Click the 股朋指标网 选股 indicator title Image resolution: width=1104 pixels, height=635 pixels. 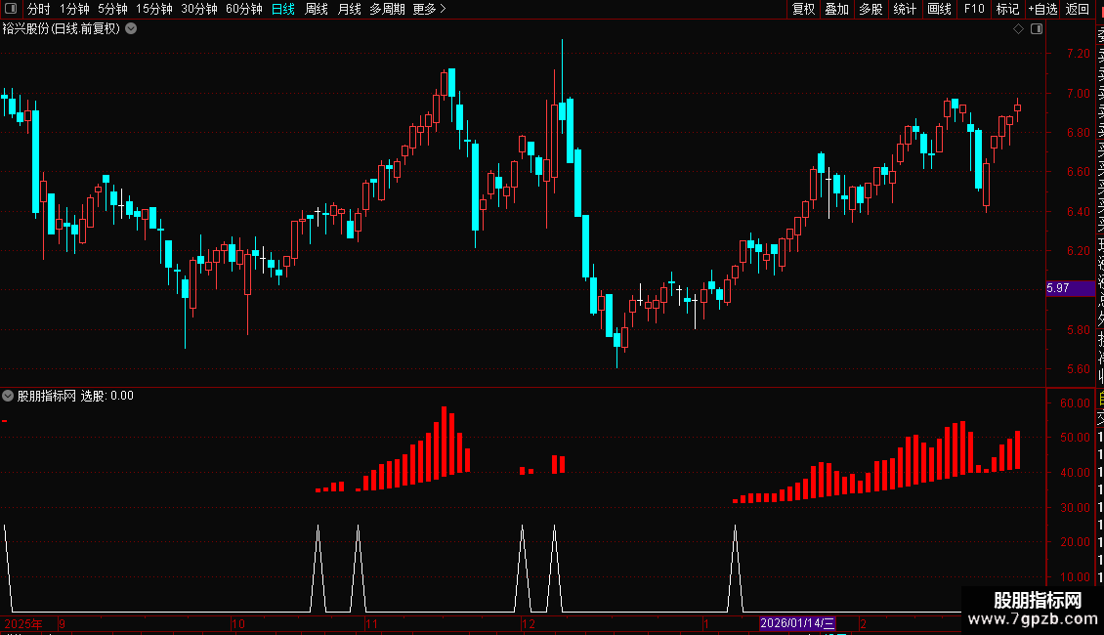coord(75,396)
